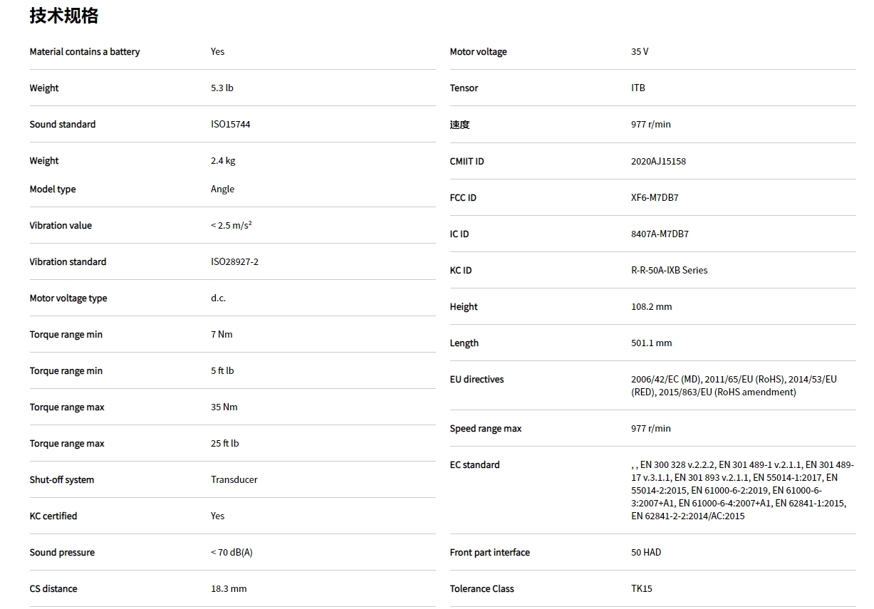Click the "Shut-off system" label

62,480
